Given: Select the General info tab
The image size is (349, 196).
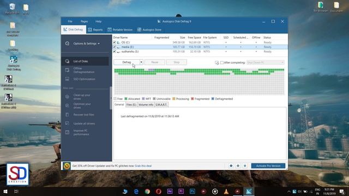Looking at the screenshot, I should [119, 105].
